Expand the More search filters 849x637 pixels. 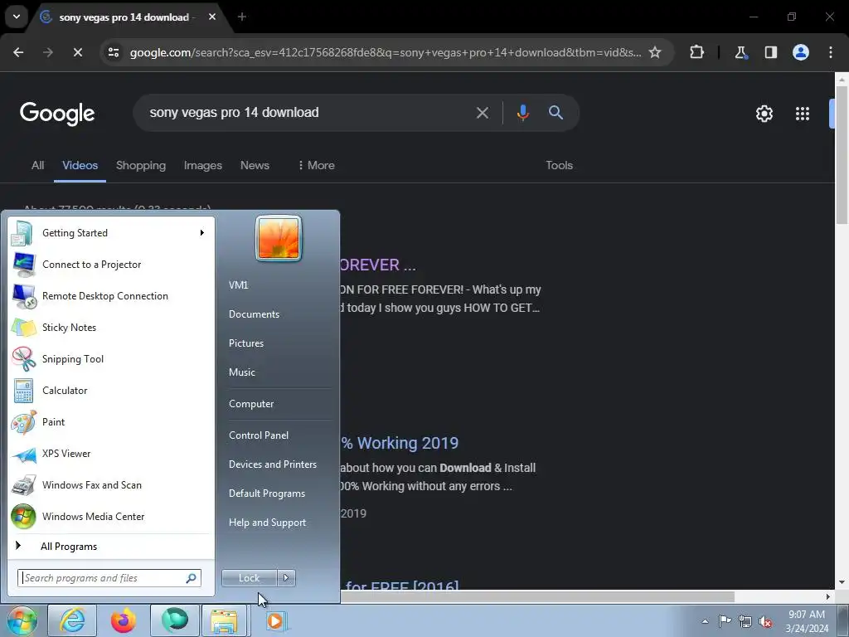pyautogui.click(x=316, y=165)
